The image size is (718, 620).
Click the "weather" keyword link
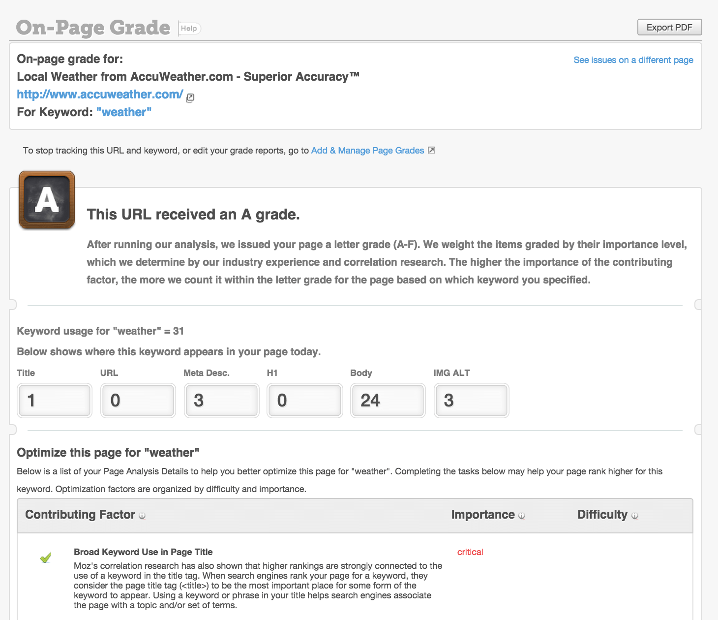124,112
